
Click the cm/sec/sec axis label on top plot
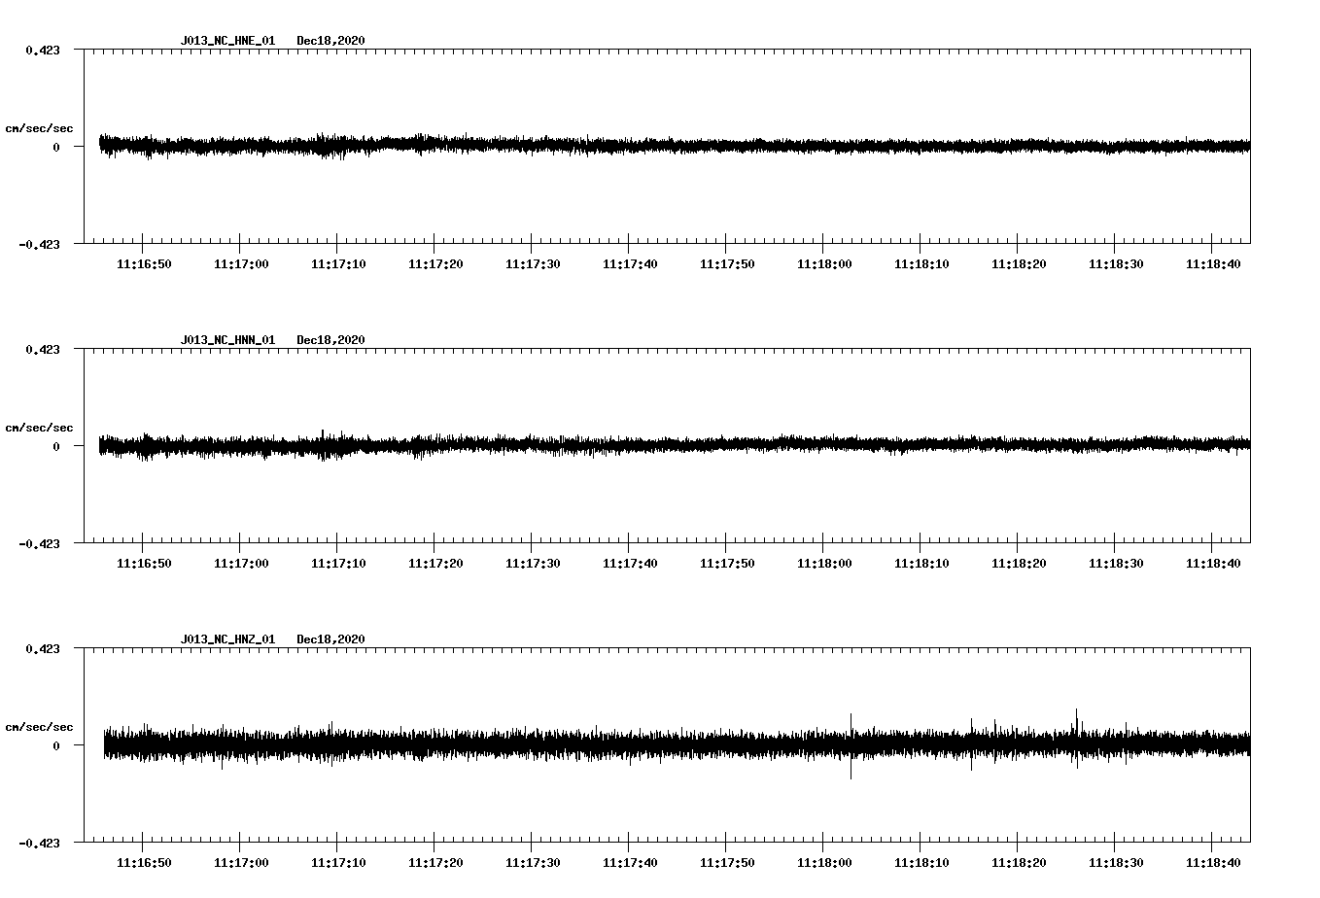point(40,128)
